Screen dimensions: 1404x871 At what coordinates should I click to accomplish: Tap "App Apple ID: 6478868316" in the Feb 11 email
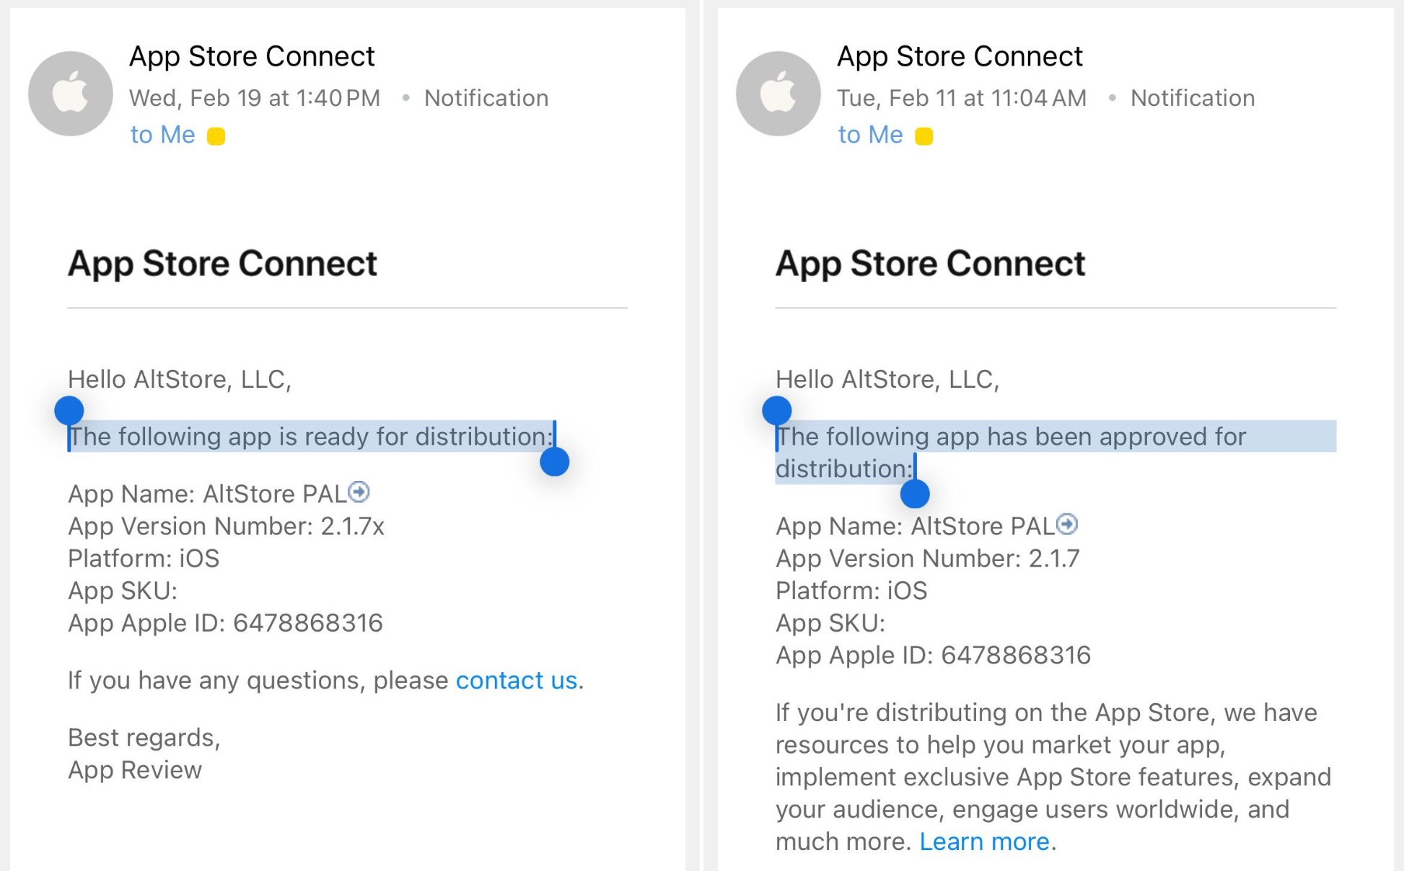click(x=933, y=655)
